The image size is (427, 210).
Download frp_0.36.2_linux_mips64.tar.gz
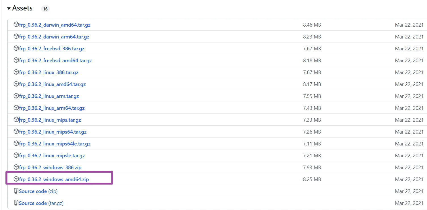53,132
